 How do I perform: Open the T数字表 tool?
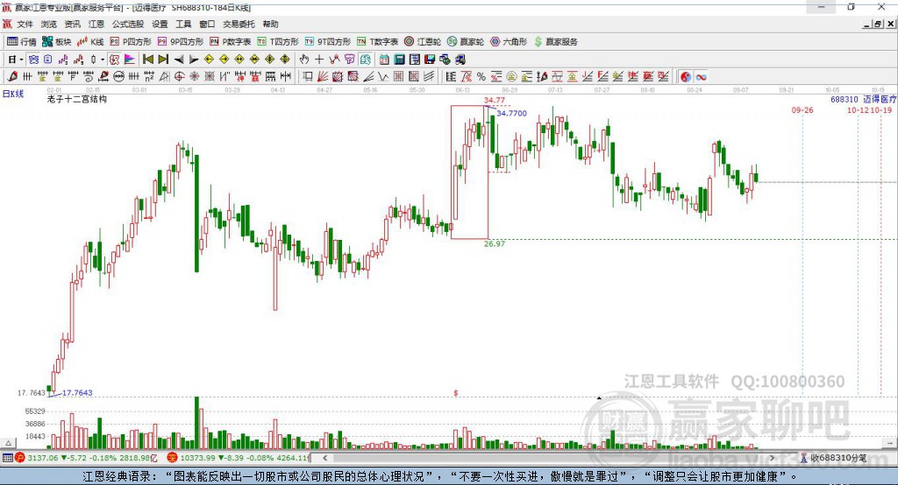point(377,42)
